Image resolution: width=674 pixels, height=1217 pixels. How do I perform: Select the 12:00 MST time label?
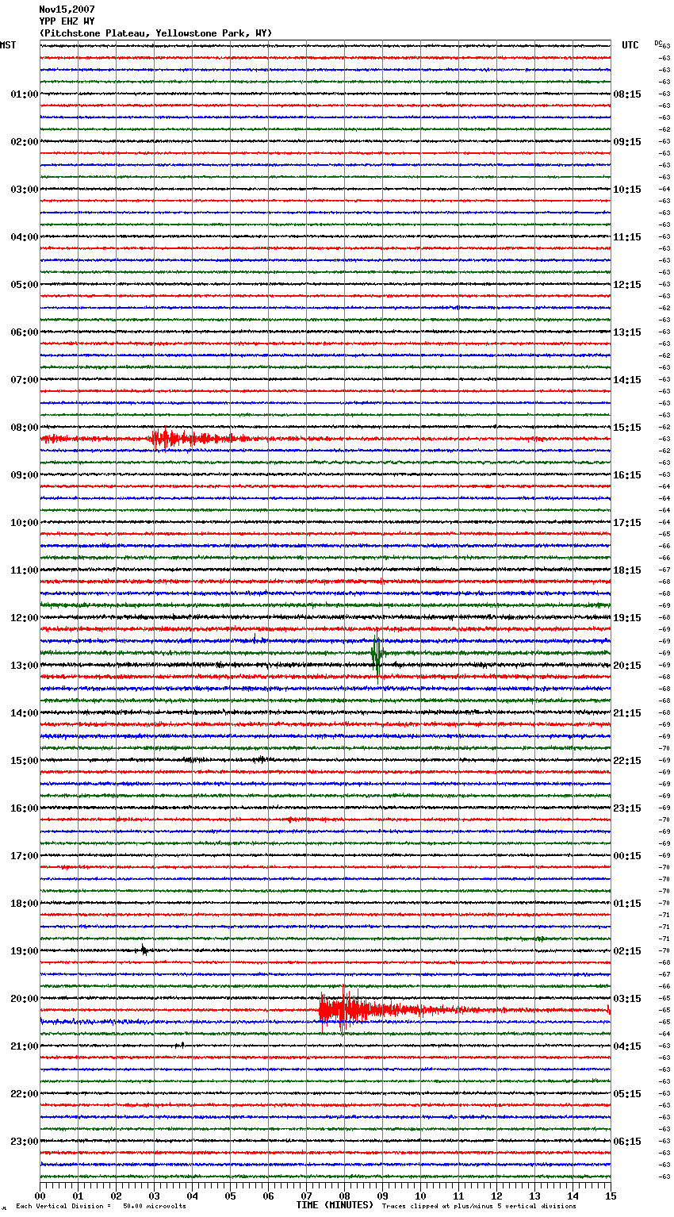pos(24,618)
